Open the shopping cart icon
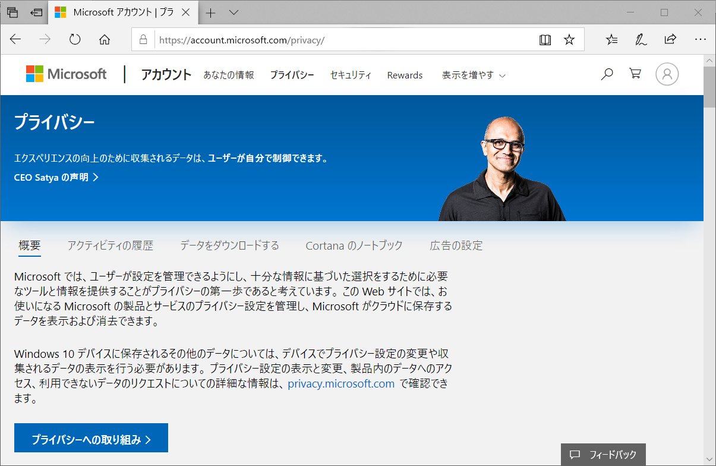 point(635,74)
